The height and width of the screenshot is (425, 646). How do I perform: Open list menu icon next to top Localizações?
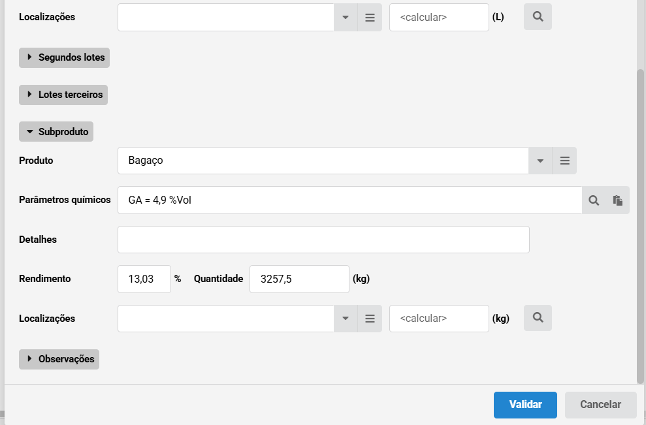click(x=370, y=17)
